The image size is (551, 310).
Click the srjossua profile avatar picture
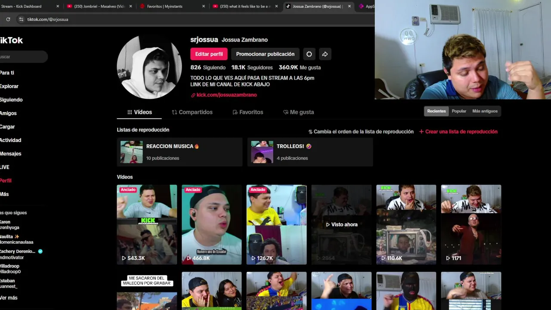149,67
